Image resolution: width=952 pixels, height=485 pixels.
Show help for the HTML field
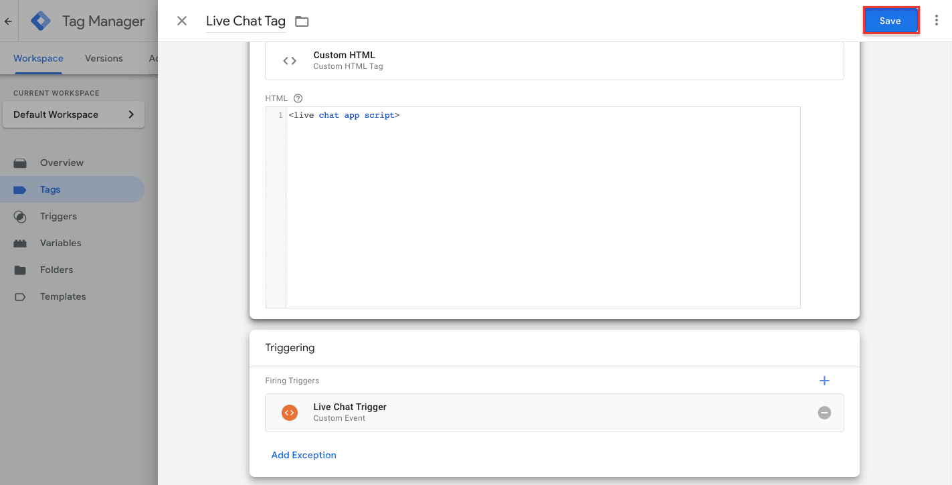tap(298, 98)
